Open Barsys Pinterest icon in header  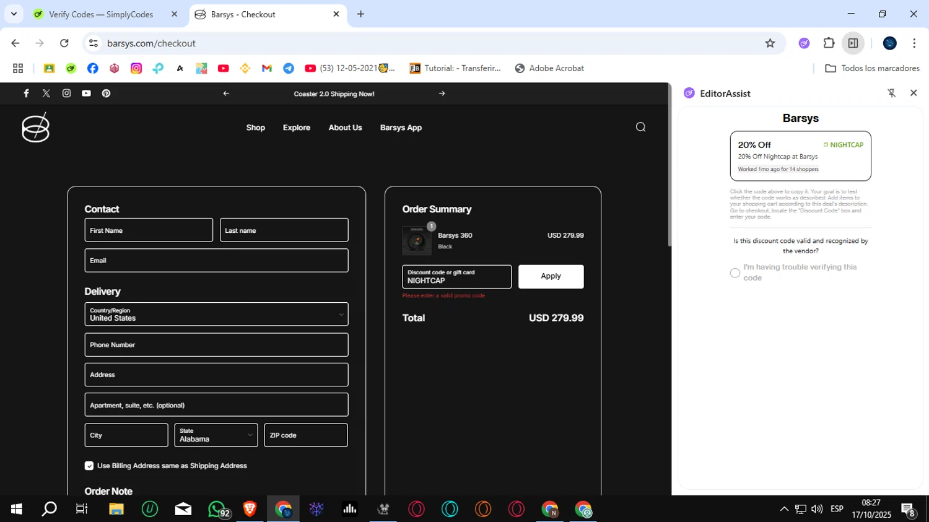(x=106, y=94)
